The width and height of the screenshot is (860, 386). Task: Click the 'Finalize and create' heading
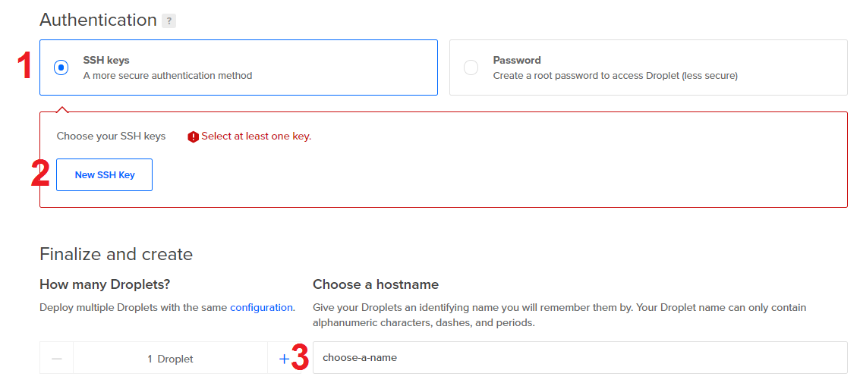116,254
